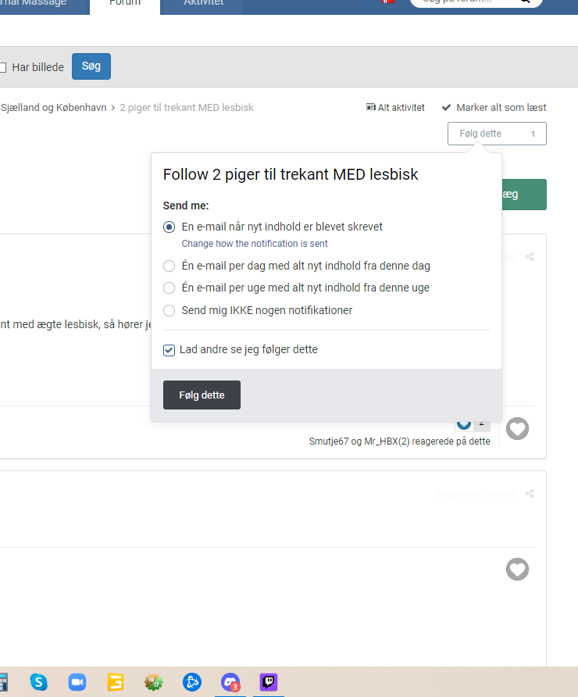Open Skype from the taskbar
Image resolution: width=578 pixels, height=697 pixels.
(39, 681)
